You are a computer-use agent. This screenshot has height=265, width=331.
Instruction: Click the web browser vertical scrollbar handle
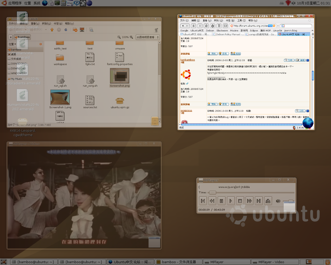coord(313,76)
